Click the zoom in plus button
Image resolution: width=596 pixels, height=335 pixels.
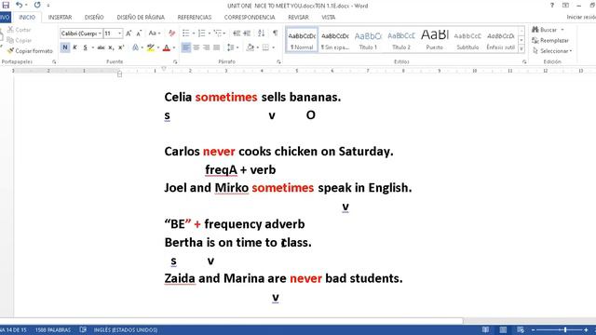586,329
